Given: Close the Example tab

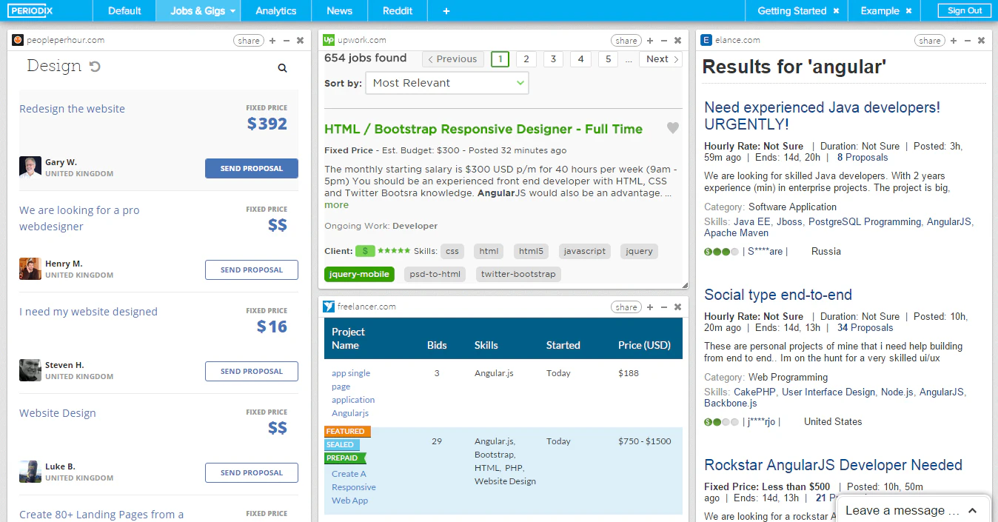Looking at the screenshot, I should (x=908, y=11).
